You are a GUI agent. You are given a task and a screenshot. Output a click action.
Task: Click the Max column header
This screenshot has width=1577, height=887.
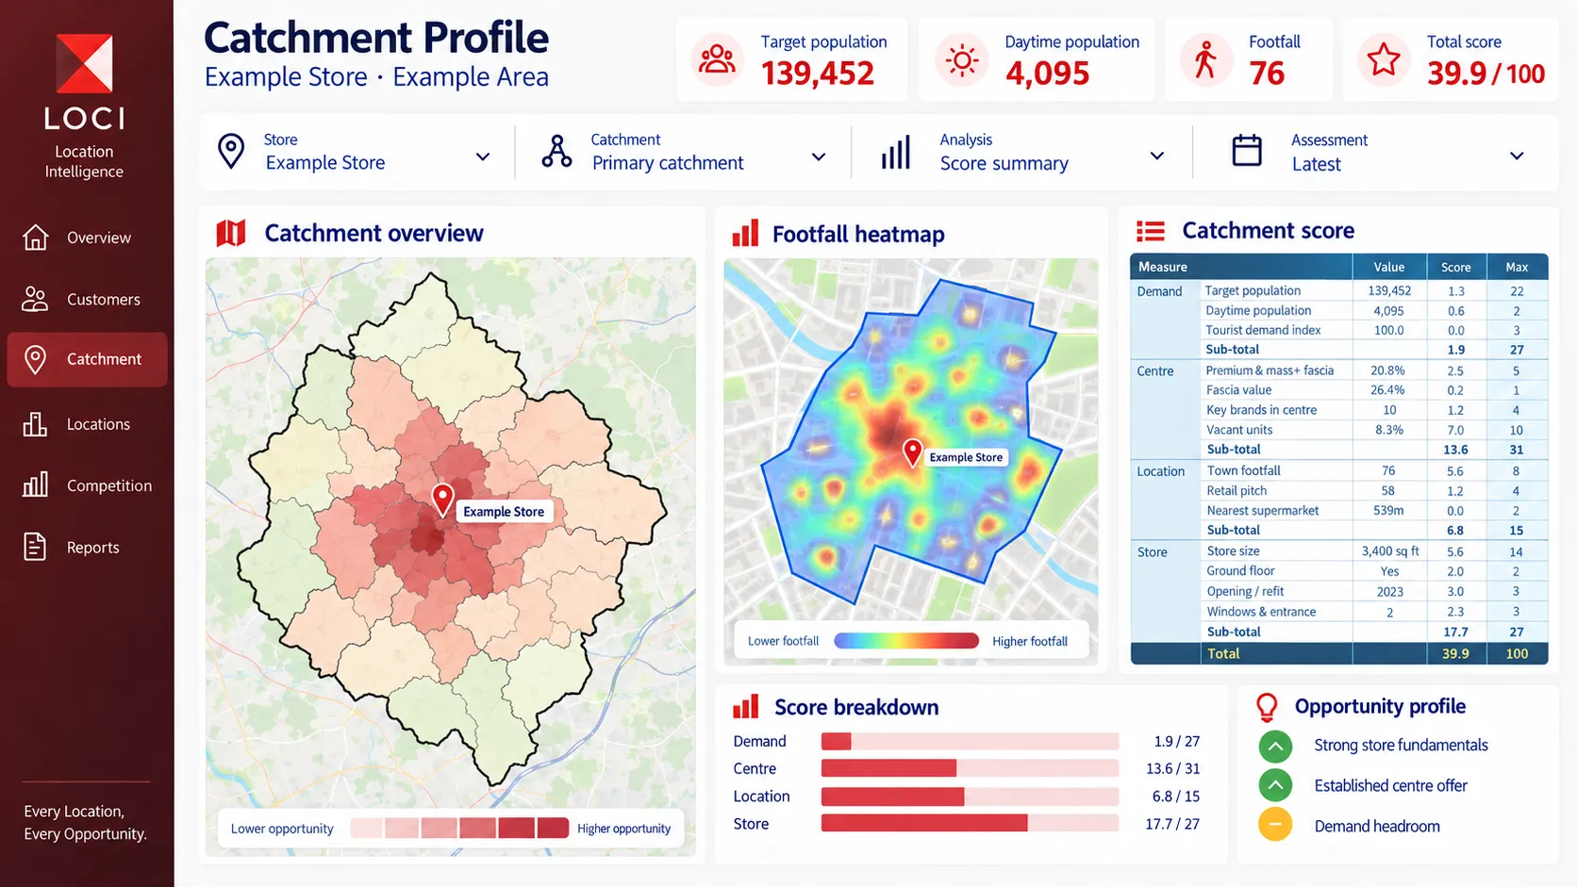1517,267
